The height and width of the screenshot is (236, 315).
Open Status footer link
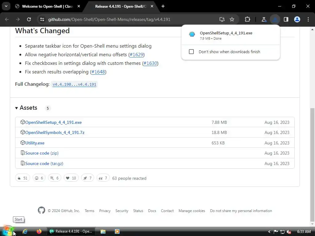click(x=138, y=211)
